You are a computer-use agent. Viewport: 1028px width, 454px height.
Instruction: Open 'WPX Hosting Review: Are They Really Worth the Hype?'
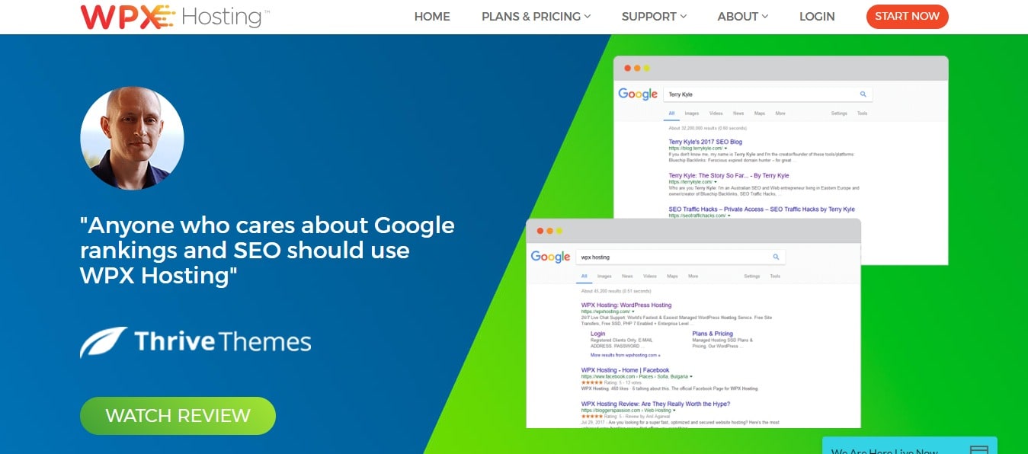[655, 404]
